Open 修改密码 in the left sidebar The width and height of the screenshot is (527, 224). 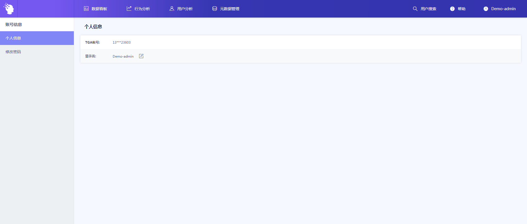pyautogui.click(x=13, y=52)
